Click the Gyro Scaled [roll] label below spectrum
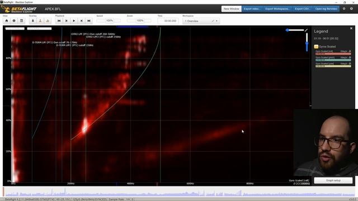Image resolution: width=358 pixels, height=201 pixels. (x=299, y=180)
